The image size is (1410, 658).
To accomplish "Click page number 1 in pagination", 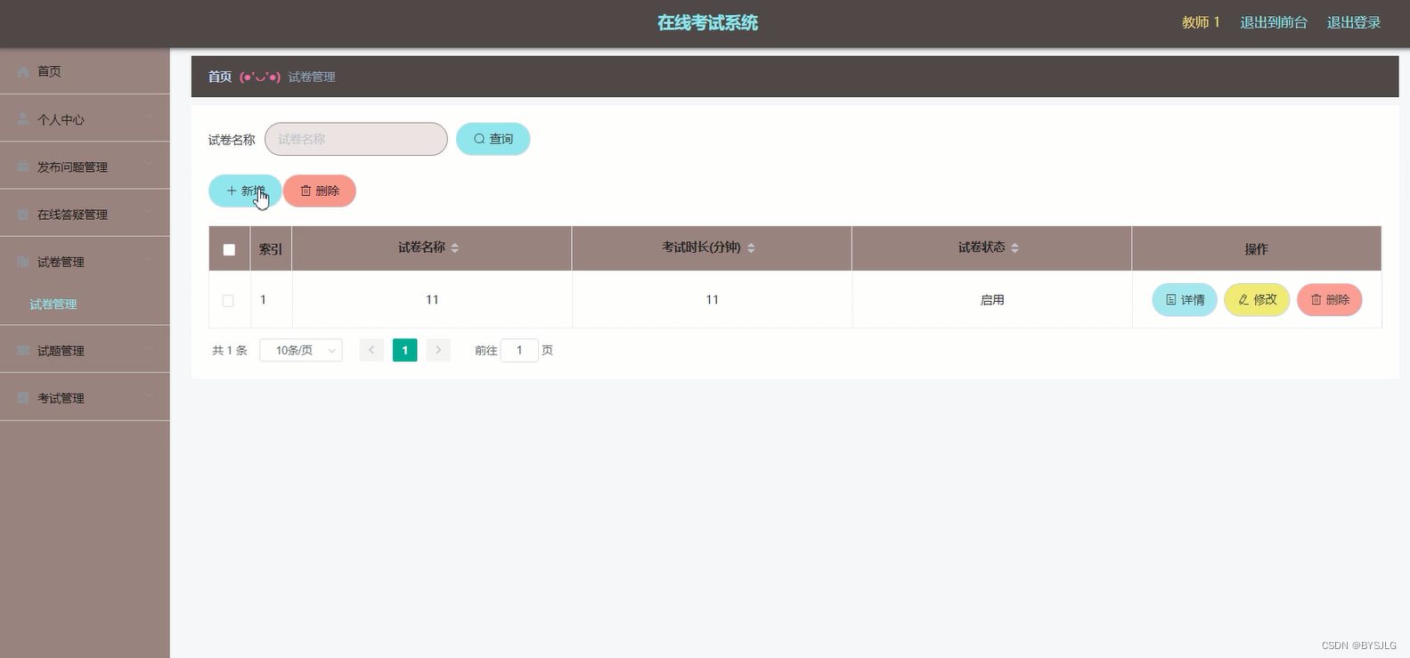I will (x=404, y=350).
